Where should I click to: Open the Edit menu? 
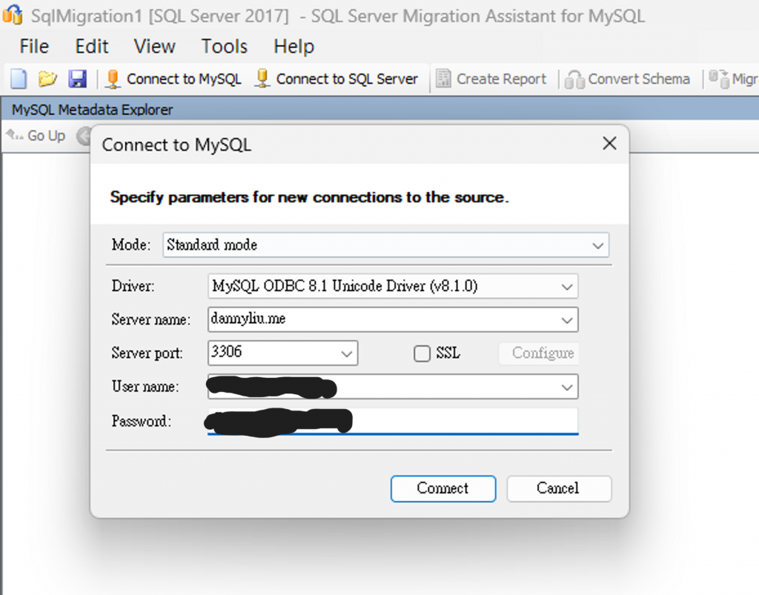click(91, 47)
